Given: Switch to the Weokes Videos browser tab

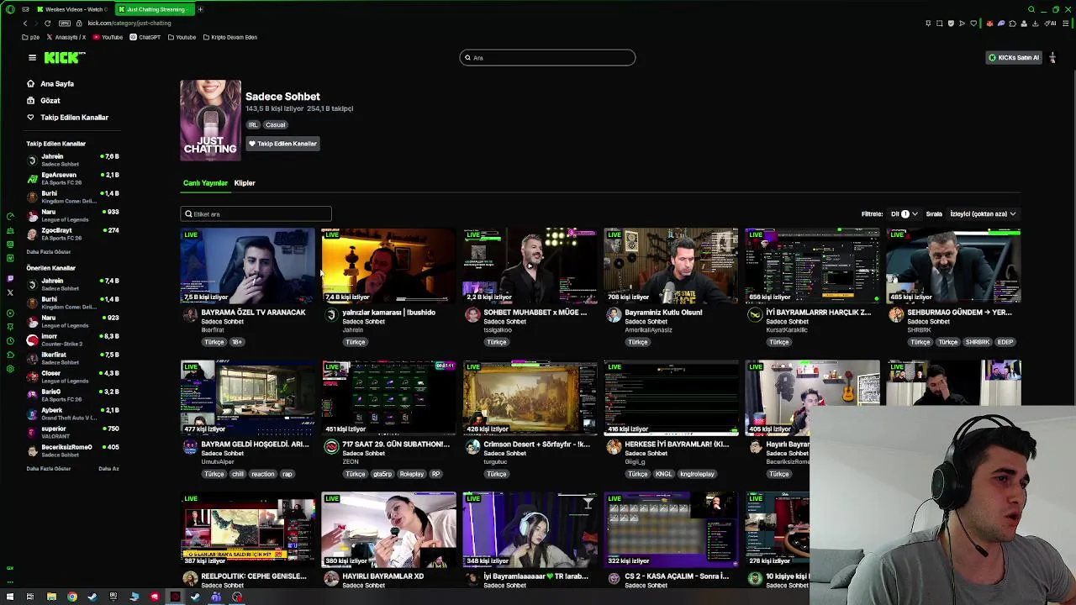Looking at the screenshot, I should tap(71, 9).
